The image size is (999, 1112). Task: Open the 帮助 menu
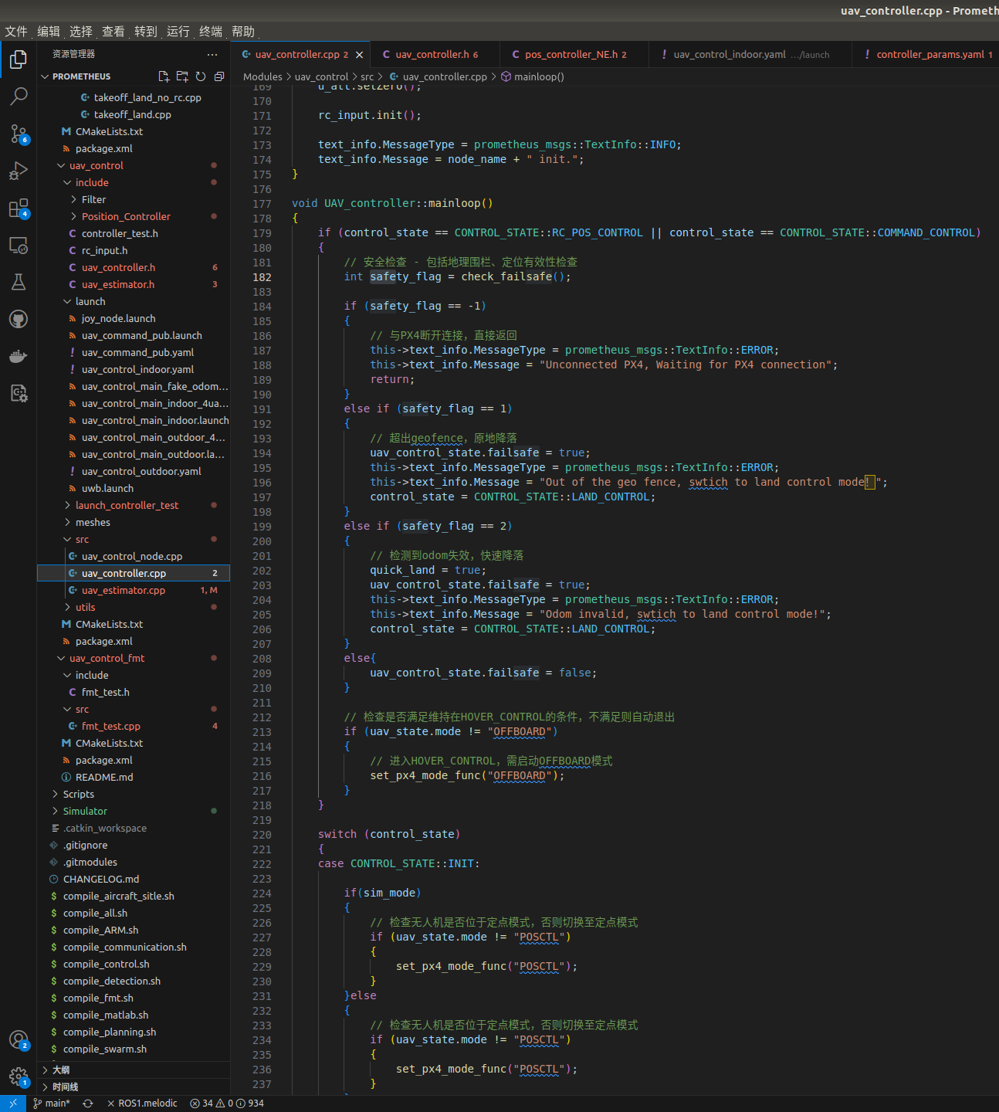[x=243, y=32]
